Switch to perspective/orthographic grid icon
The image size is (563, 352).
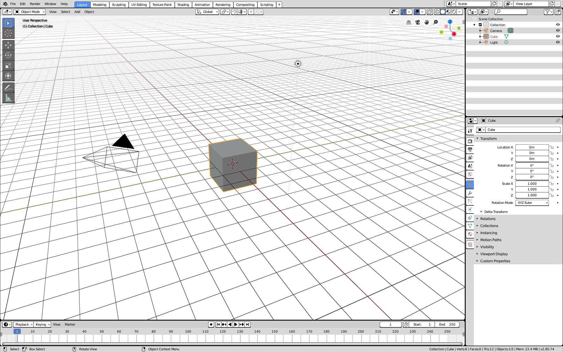pos(408,22)
